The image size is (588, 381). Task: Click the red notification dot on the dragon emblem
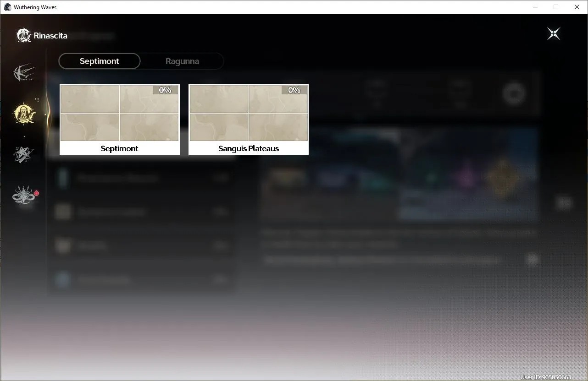[36, 193]
